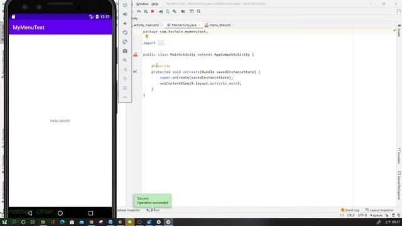Rotate the emulator right
The height and width of the screenshot is (226, 402).
click(125, 42)
